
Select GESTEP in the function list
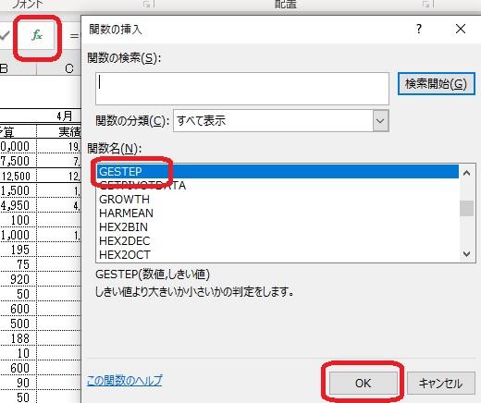(x=277, y=171)
